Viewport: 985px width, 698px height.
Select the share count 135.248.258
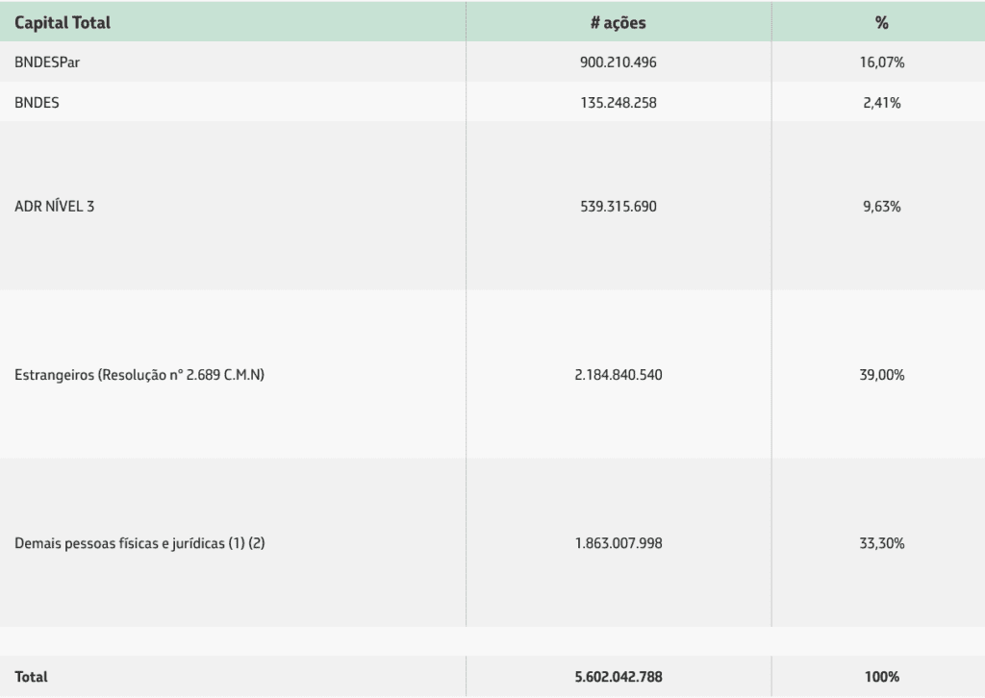pos(619,102)
